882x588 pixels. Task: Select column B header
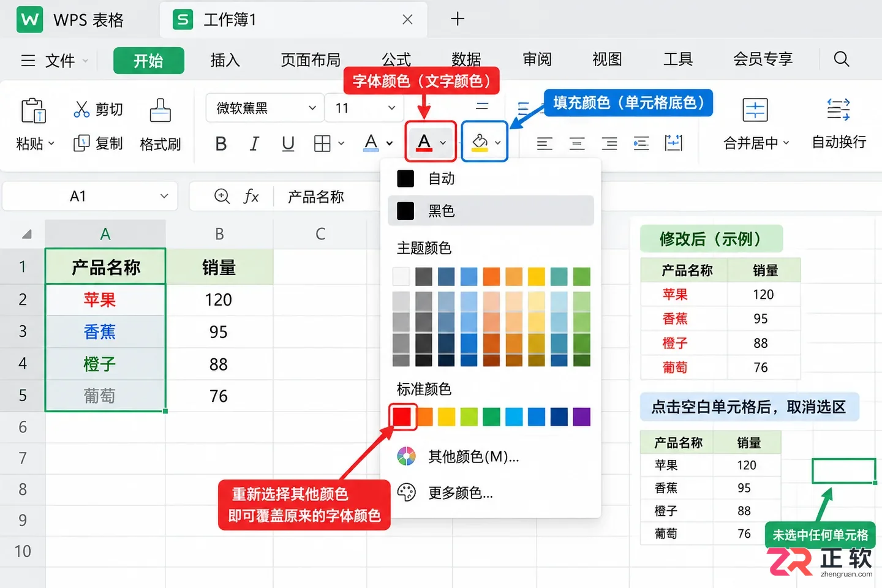click(x=219, y=234)
